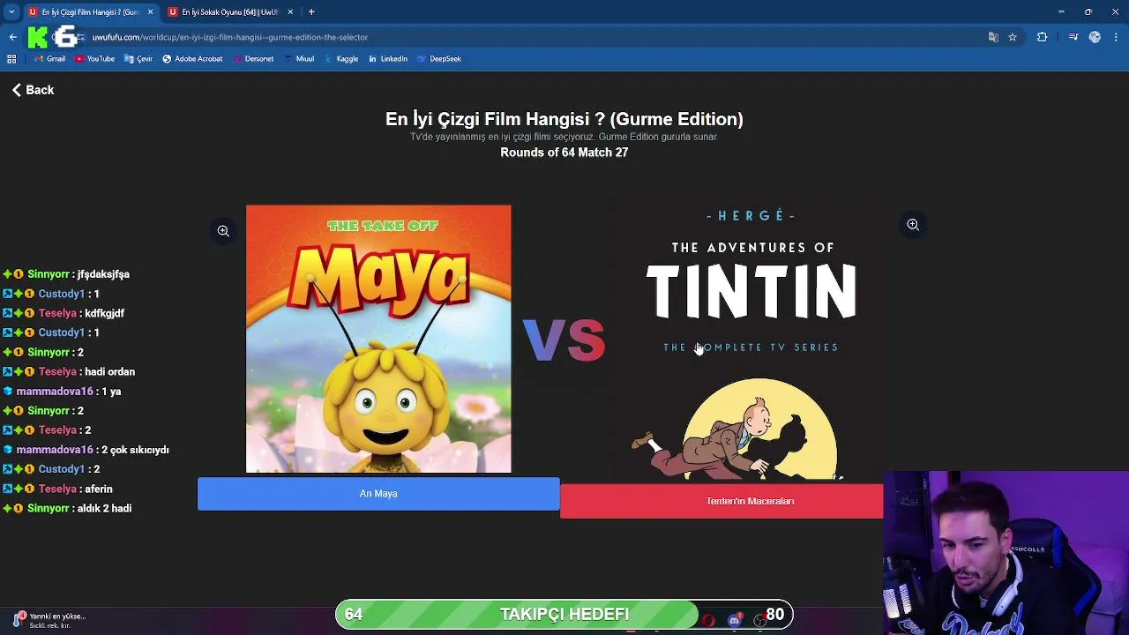Click Teselya's 'kdfkgjdf' chat message
The image size is (1129, 635).
click(x=104, y=313)
